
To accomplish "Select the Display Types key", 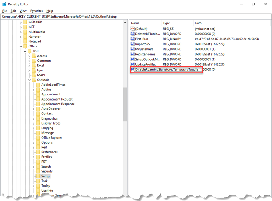I will click(51, 123).
